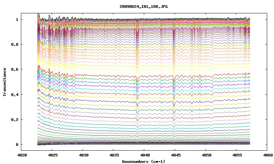Click the x-axis tick label 4020
274x164 pixels.
tap(22, 155)
